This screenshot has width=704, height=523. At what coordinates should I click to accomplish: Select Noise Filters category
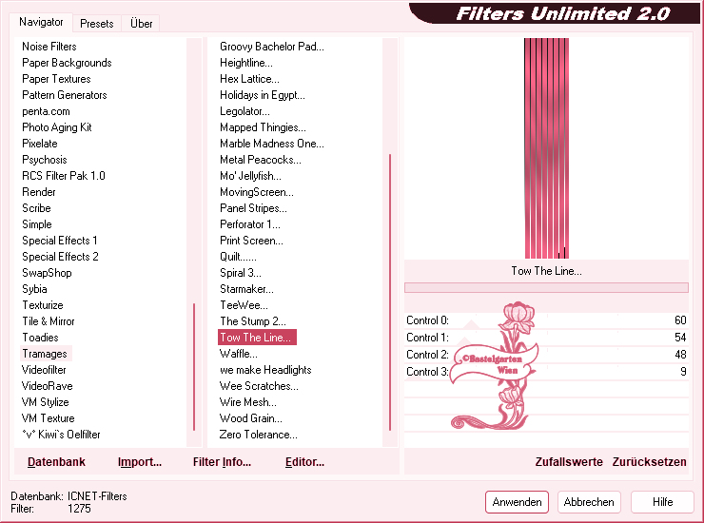pyautogui.click(x=49, y=47)
